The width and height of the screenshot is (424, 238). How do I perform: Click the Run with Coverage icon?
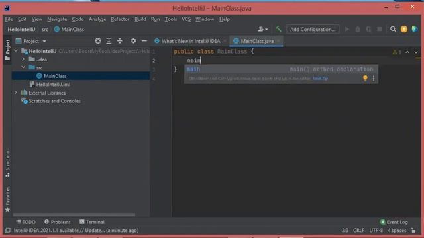(368, 29)
